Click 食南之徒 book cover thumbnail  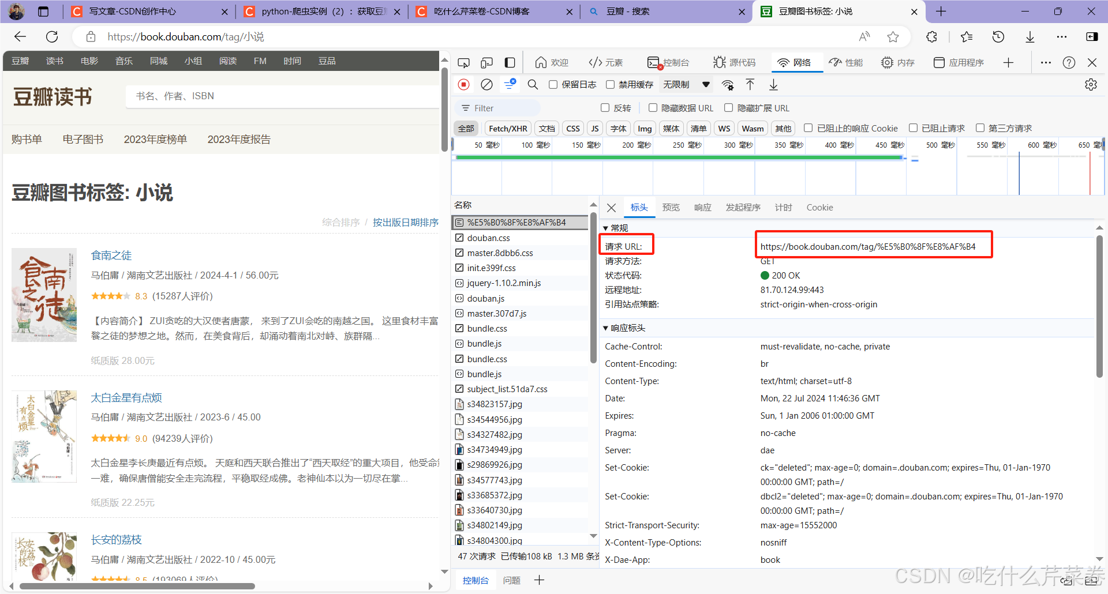click(x=44, y=295)
